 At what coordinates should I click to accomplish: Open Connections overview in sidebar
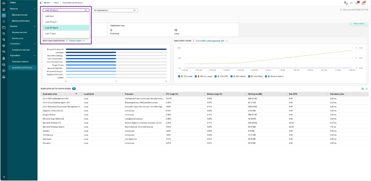click(x=21, y=50)
